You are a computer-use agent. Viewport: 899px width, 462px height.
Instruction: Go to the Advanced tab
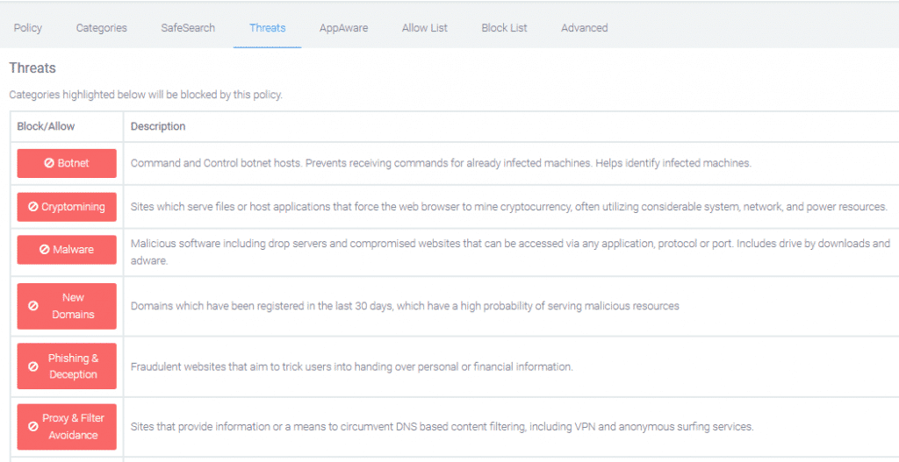pyautogui.click(x=584, y=27)
